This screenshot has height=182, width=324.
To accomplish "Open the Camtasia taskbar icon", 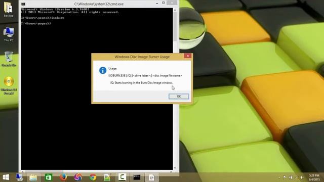I will click(122, 177).
